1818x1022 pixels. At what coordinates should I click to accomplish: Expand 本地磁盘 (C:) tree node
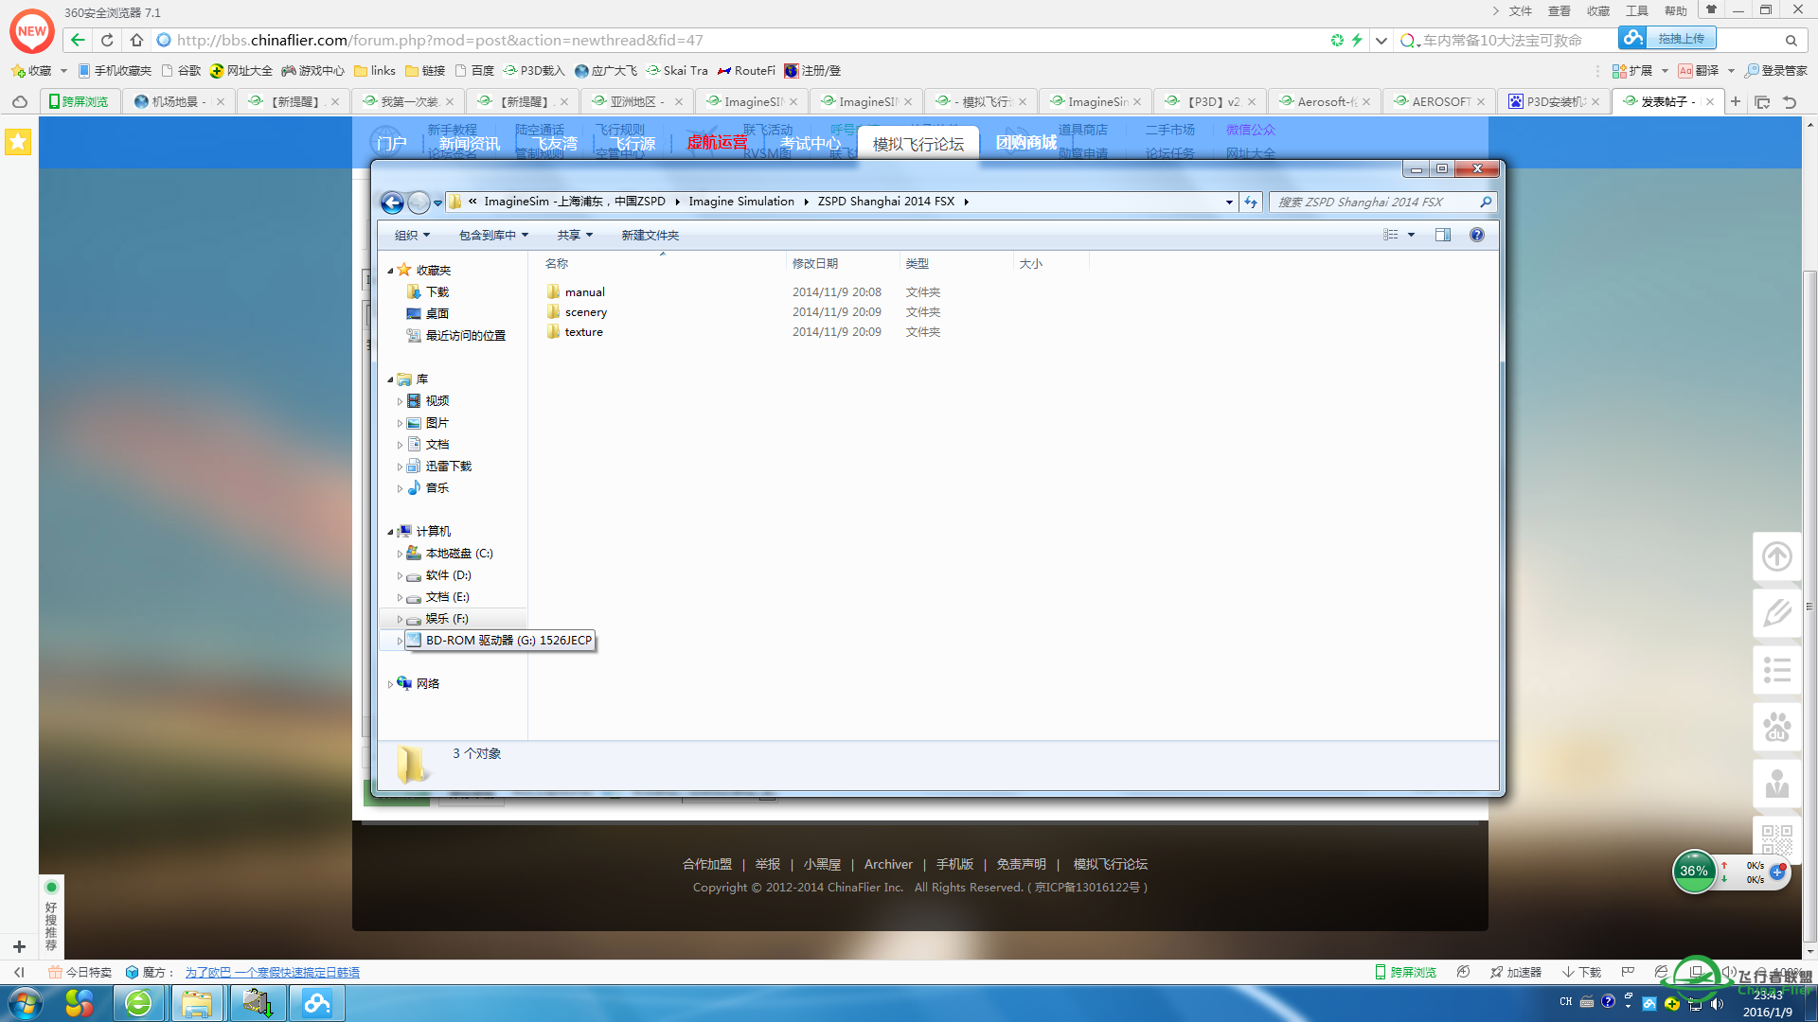(400, 554)
